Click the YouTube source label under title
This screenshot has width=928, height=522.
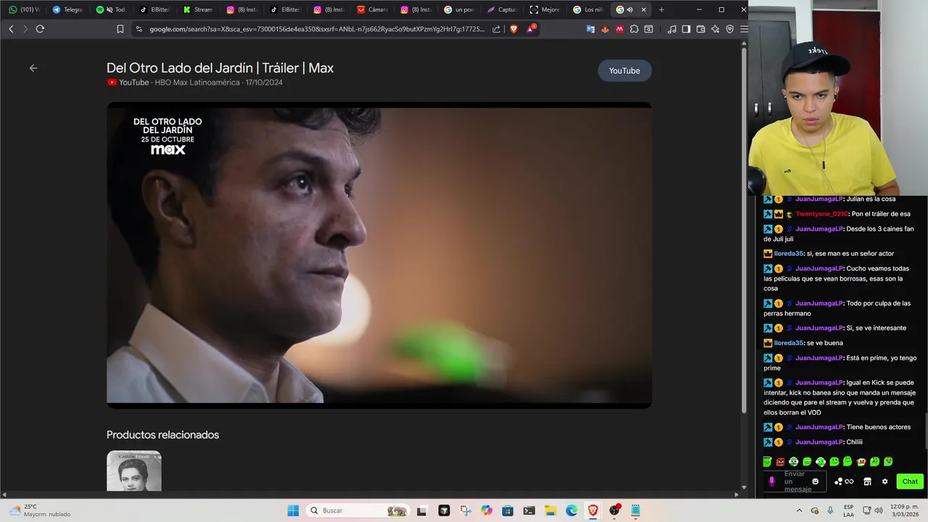tap(128, 83)
